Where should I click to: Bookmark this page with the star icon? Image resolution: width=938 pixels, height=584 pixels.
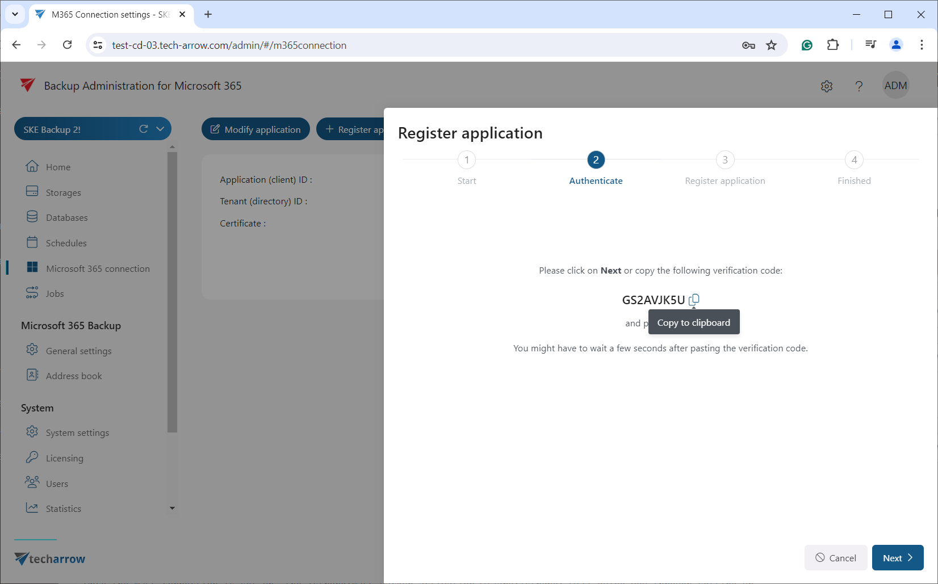[771, 45]
